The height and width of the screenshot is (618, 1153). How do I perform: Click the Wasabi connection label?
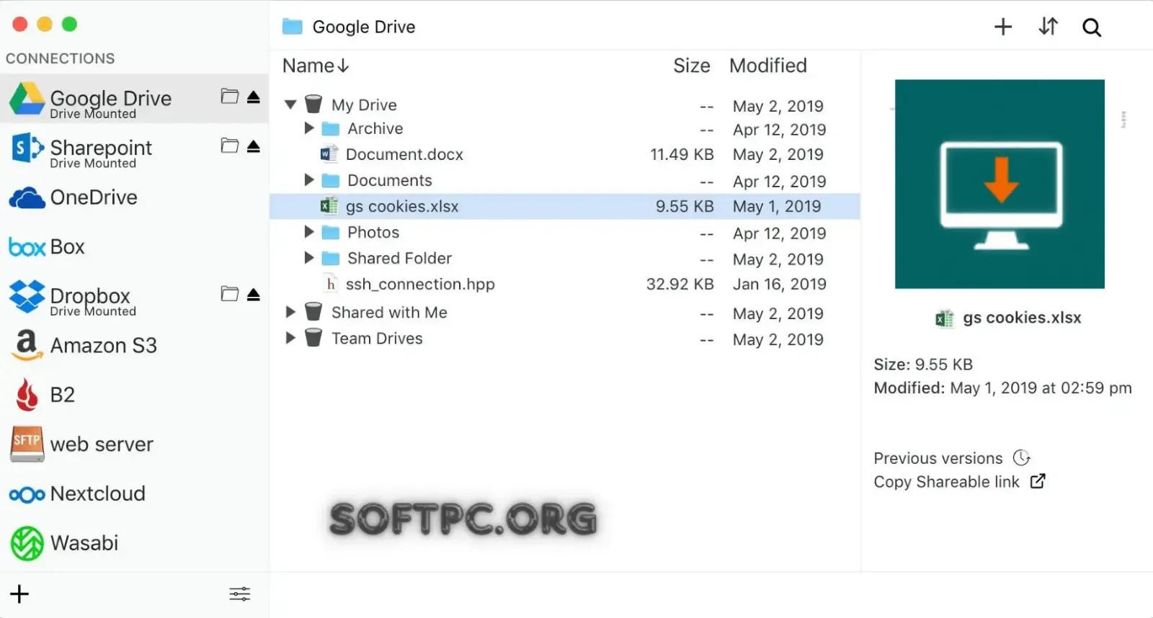(x=84, y=543)
